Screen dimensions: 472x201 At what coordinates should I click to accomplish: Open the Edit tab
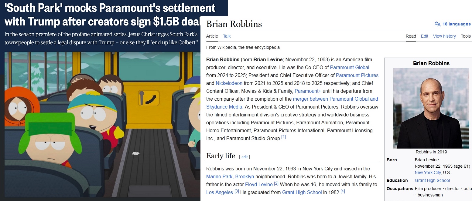click(x=424, y=36)
